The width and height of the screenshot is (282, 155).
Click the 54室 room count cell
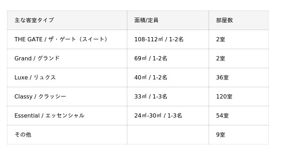222,116
